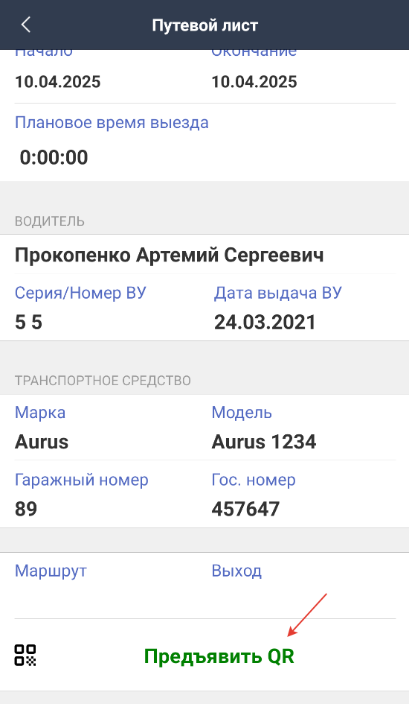Tap the Плановое время выезда value 0:00:00
Image resolution: width=409 pixels, height=704 pixels.
point(54,157)
